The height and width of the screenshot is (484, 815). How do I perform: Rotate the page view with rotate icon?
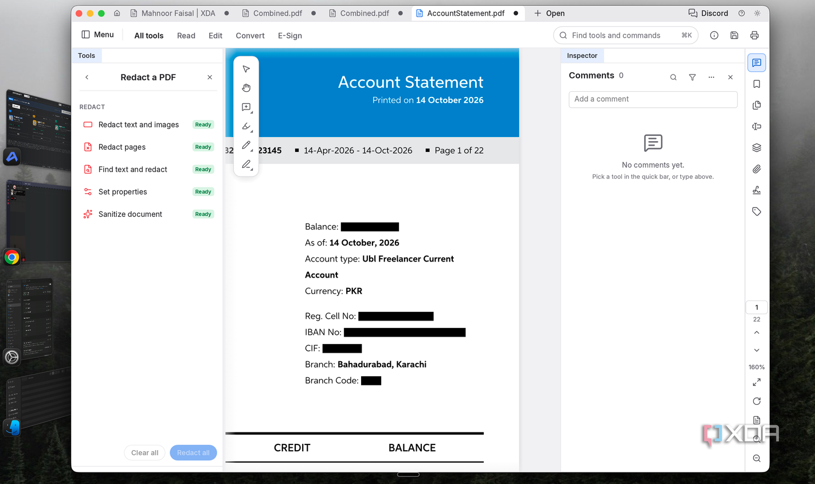(x=757, y=401)
